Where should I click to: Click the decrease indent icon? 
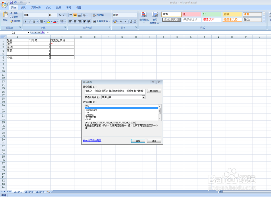click(x=85, y=21)
